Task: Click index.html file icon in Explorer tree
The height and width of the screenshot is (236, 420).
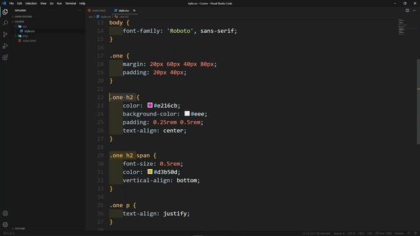Action: [x=20, y=41]
